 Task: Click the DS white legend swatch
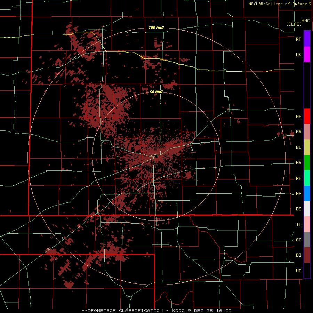click(307, 209)
